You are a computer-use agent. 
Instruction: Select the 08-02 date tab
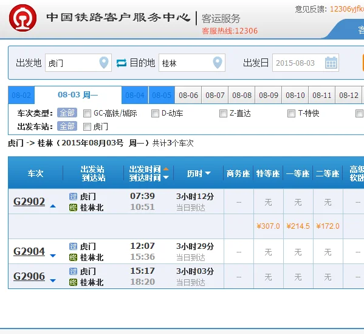pyautogui.click(x=21, y=95)
